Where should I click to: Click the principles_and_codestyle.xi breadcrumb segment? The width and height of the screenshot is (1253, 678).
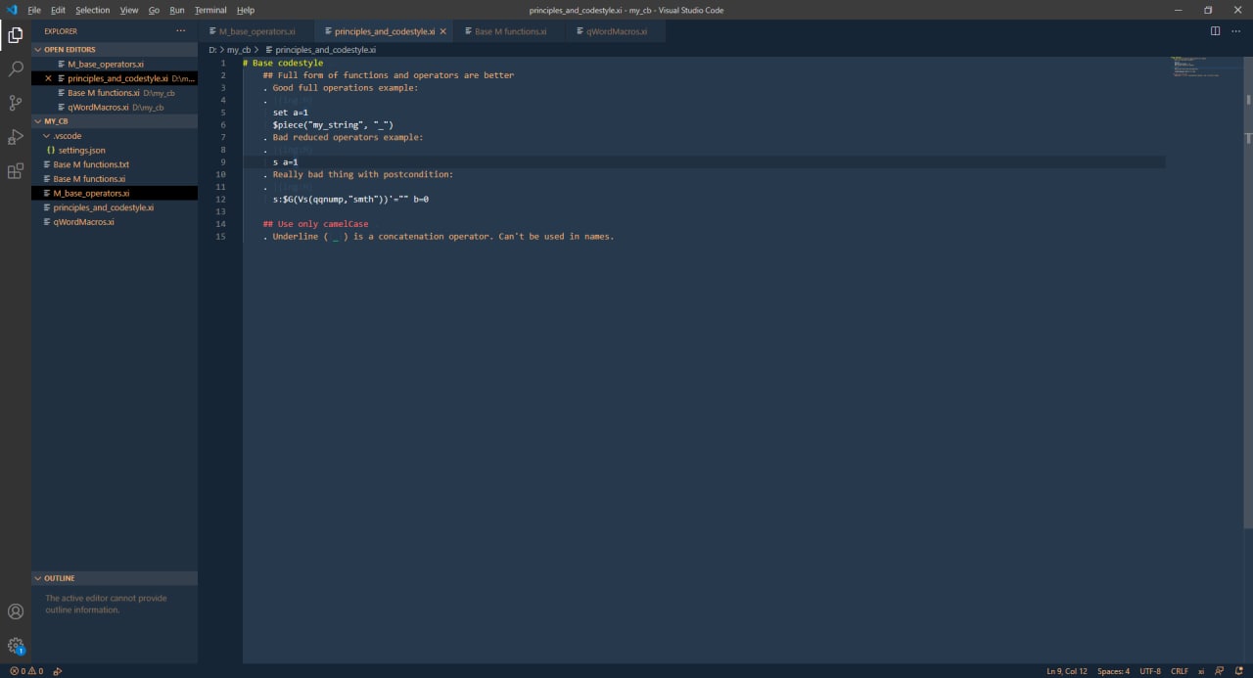point(325,49)
